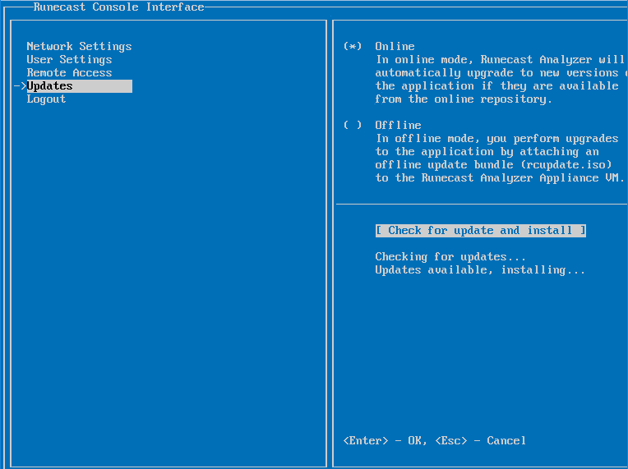Click the '<Esc> - Cancel' hint text

click(480, 440)
